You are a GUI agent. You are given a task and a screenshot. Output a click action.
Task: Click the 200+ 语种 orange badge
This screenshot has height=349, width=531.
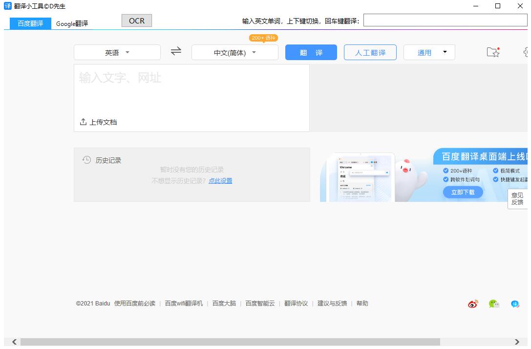[x=263, y=38]
